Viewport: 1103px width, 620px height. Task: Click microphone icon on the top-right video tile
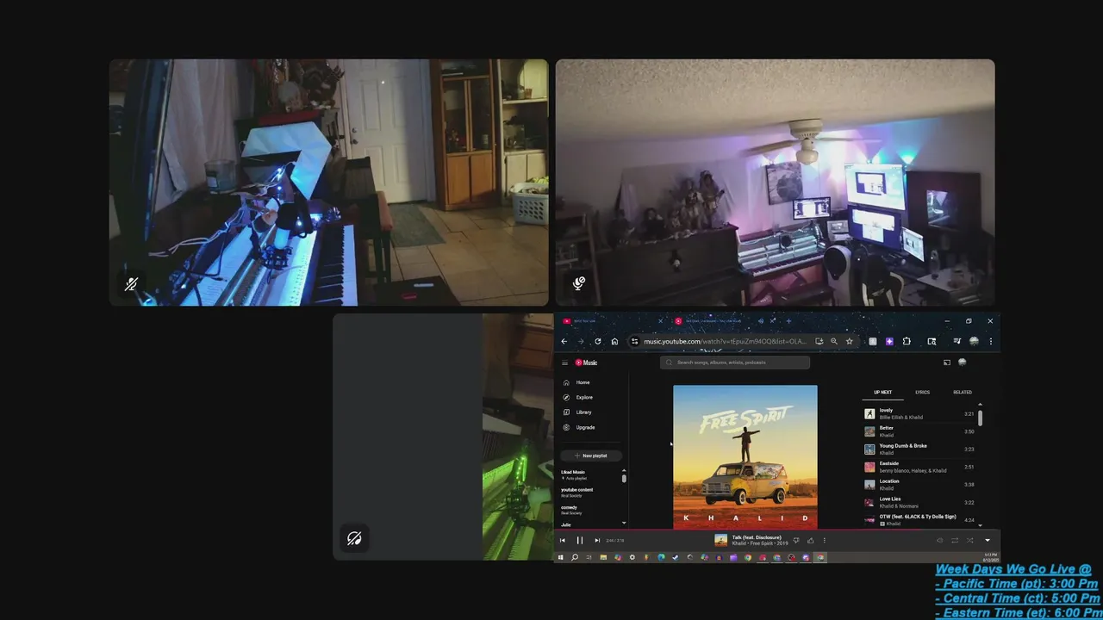pos(579,282)
